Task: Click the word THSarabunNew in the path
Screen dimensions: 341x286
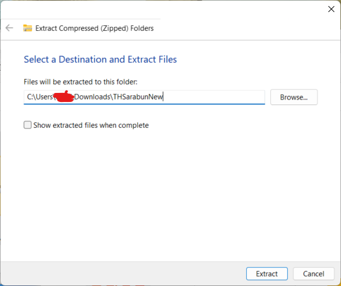Action: [x=138, y=97]
